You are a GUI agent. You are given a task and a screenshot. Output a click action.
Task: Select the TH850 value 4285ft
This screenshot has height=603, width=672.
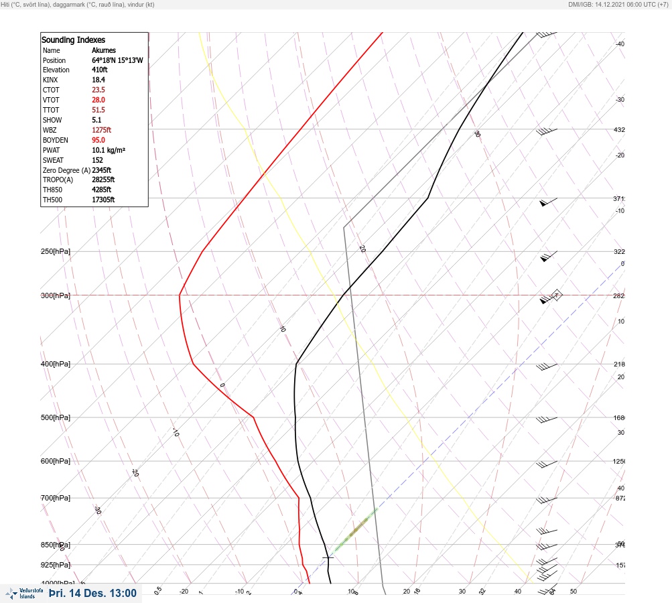[102, 190]
